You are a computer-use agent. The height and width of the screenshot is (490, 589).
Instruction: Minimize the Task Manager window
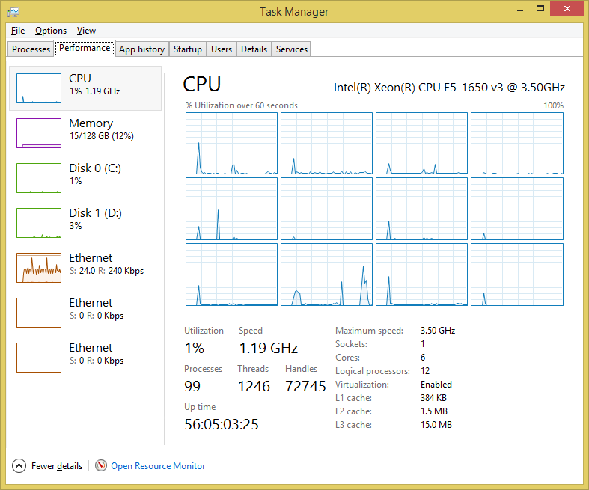click(520, 9)
